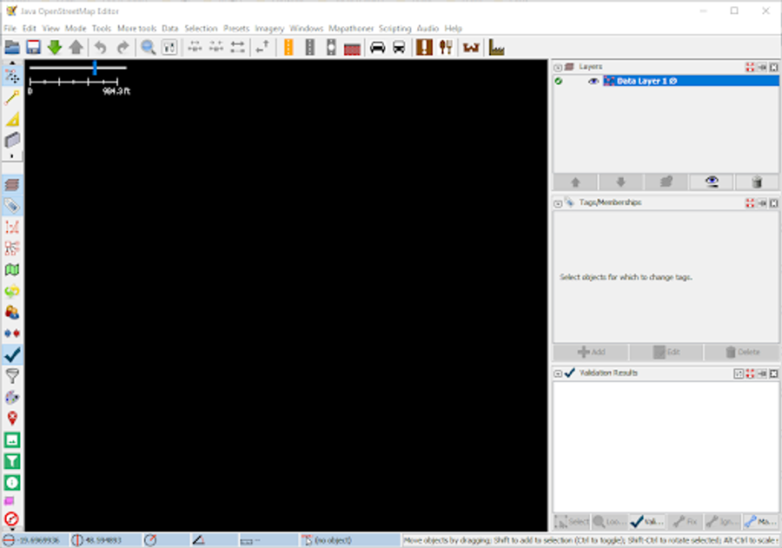Apply the factory industrial preset

tap(496, 48)
